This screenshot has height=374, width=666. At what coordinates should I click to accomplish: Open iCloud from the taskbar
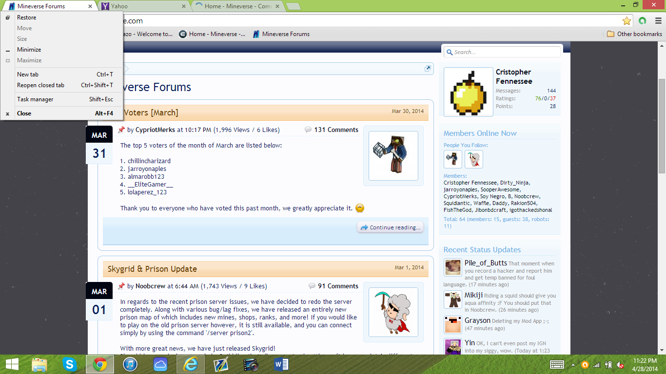[x=160, y=364]
